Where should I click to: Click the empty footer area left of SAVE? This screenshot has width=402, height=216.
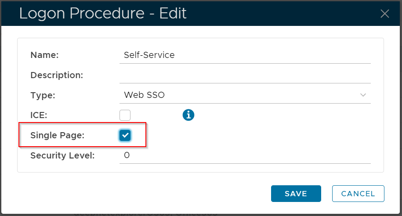coord(145,194)
